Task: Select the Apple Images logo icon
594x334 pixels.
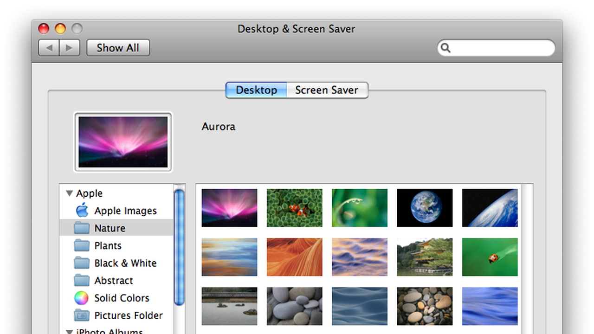Action: (x=82, y=211)
